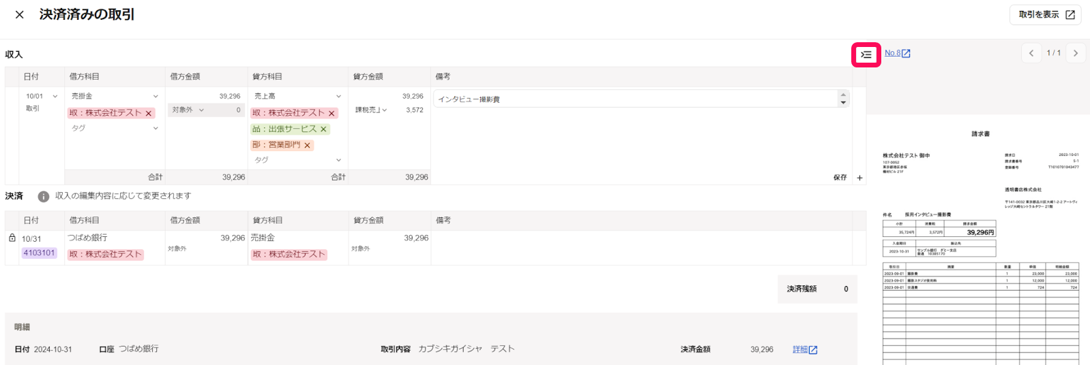1090x365 pixels.
Task: Click the 決済残額 value 0
Action: pyautogui.click(x=846, y=289)
